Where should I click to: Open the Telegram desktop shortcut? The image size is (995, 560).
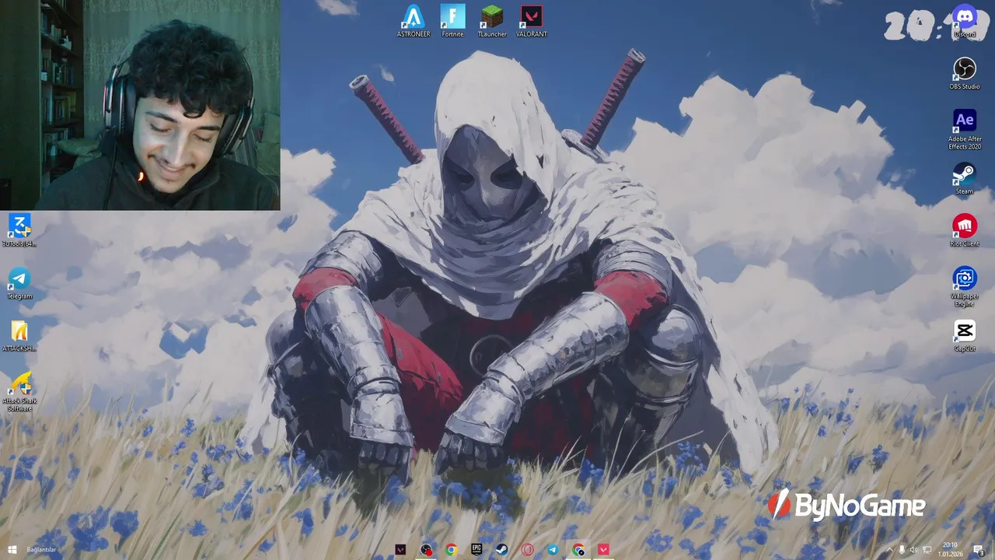[x=19, y=283]
